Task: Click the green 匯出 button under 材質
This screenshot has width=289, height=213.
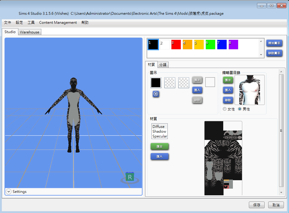Action: point(159,147)
